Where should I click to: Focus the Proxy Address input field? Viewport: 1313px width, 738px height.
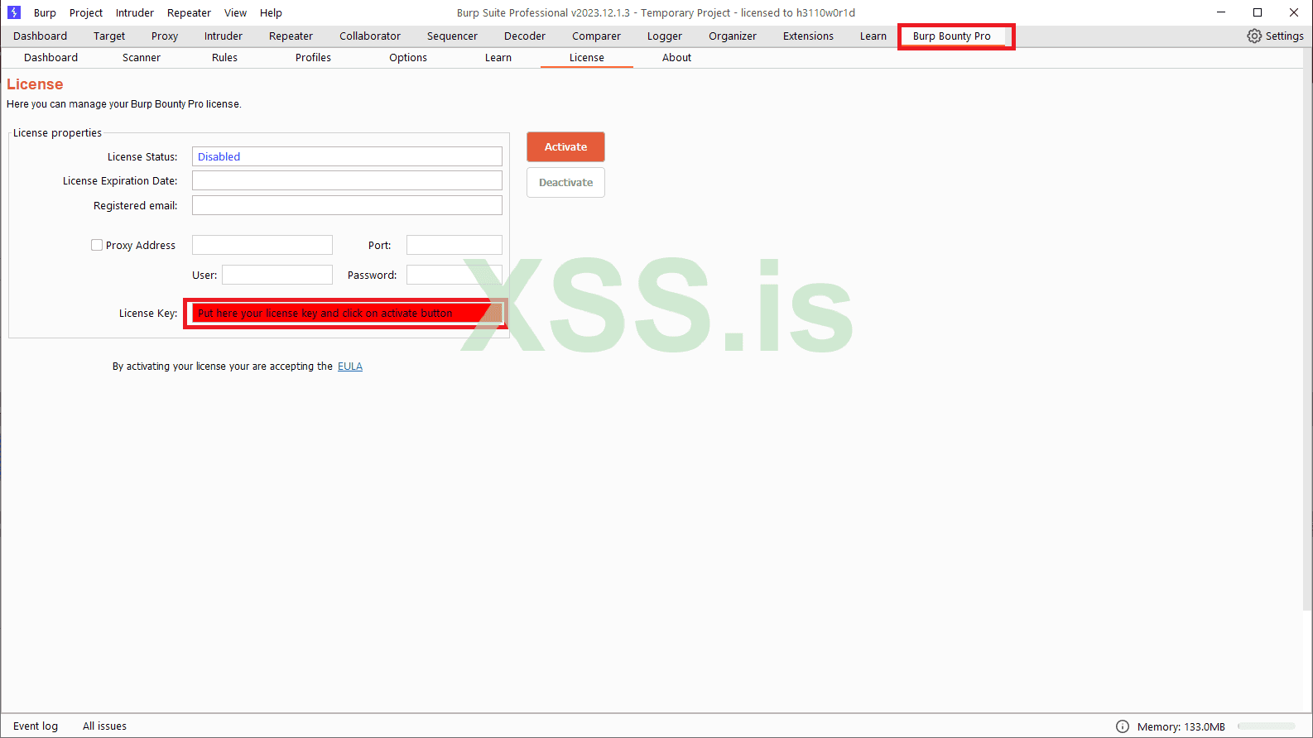click(262, 245)
